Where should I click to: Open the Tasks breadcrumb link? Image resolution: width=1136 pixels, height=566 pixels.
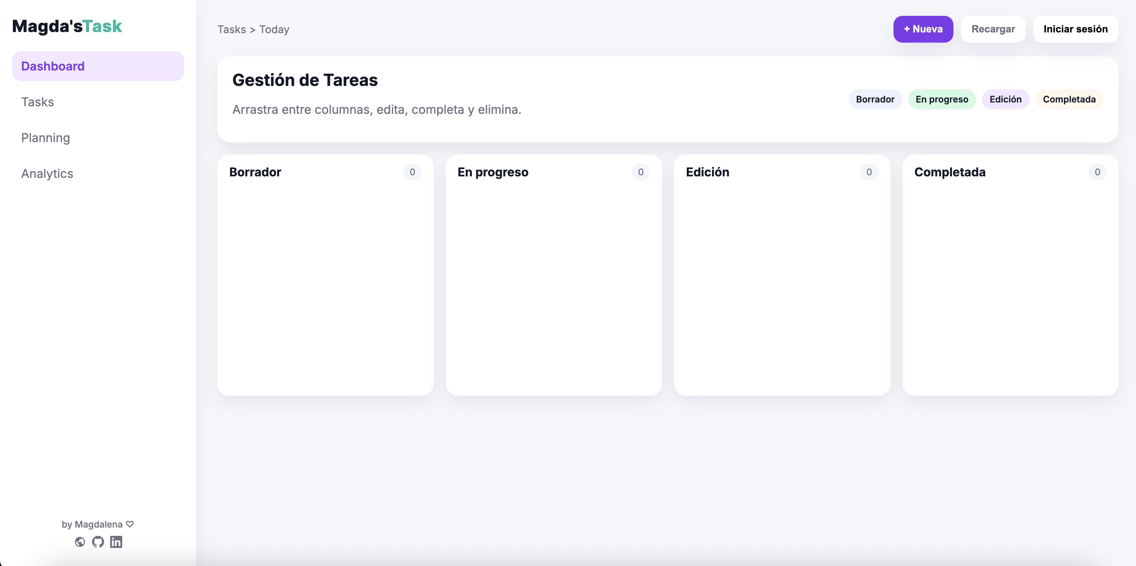(232, 29)
